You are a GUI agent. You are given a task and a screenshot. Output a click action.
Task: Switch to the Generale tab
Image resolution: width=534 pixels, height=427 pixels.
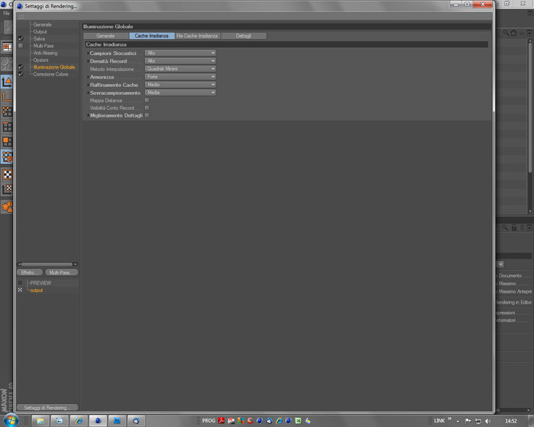[105, 36]
